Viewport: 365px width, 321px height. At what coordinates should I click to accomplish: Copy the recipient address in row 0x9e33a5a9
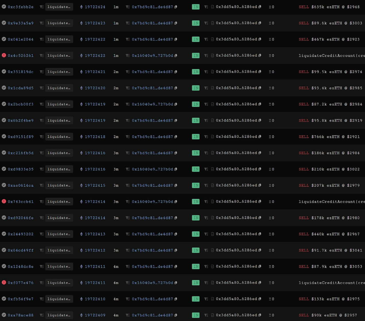tap(260, 23)
